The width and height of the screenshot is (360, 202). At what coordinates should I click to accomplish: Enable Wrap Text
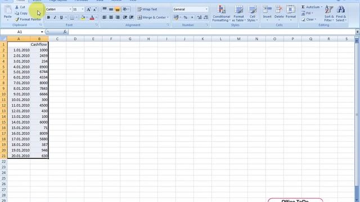[147, 9]
